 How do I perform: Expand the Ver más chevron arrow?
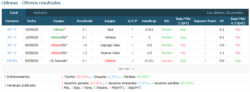click(x=133, y=69)
